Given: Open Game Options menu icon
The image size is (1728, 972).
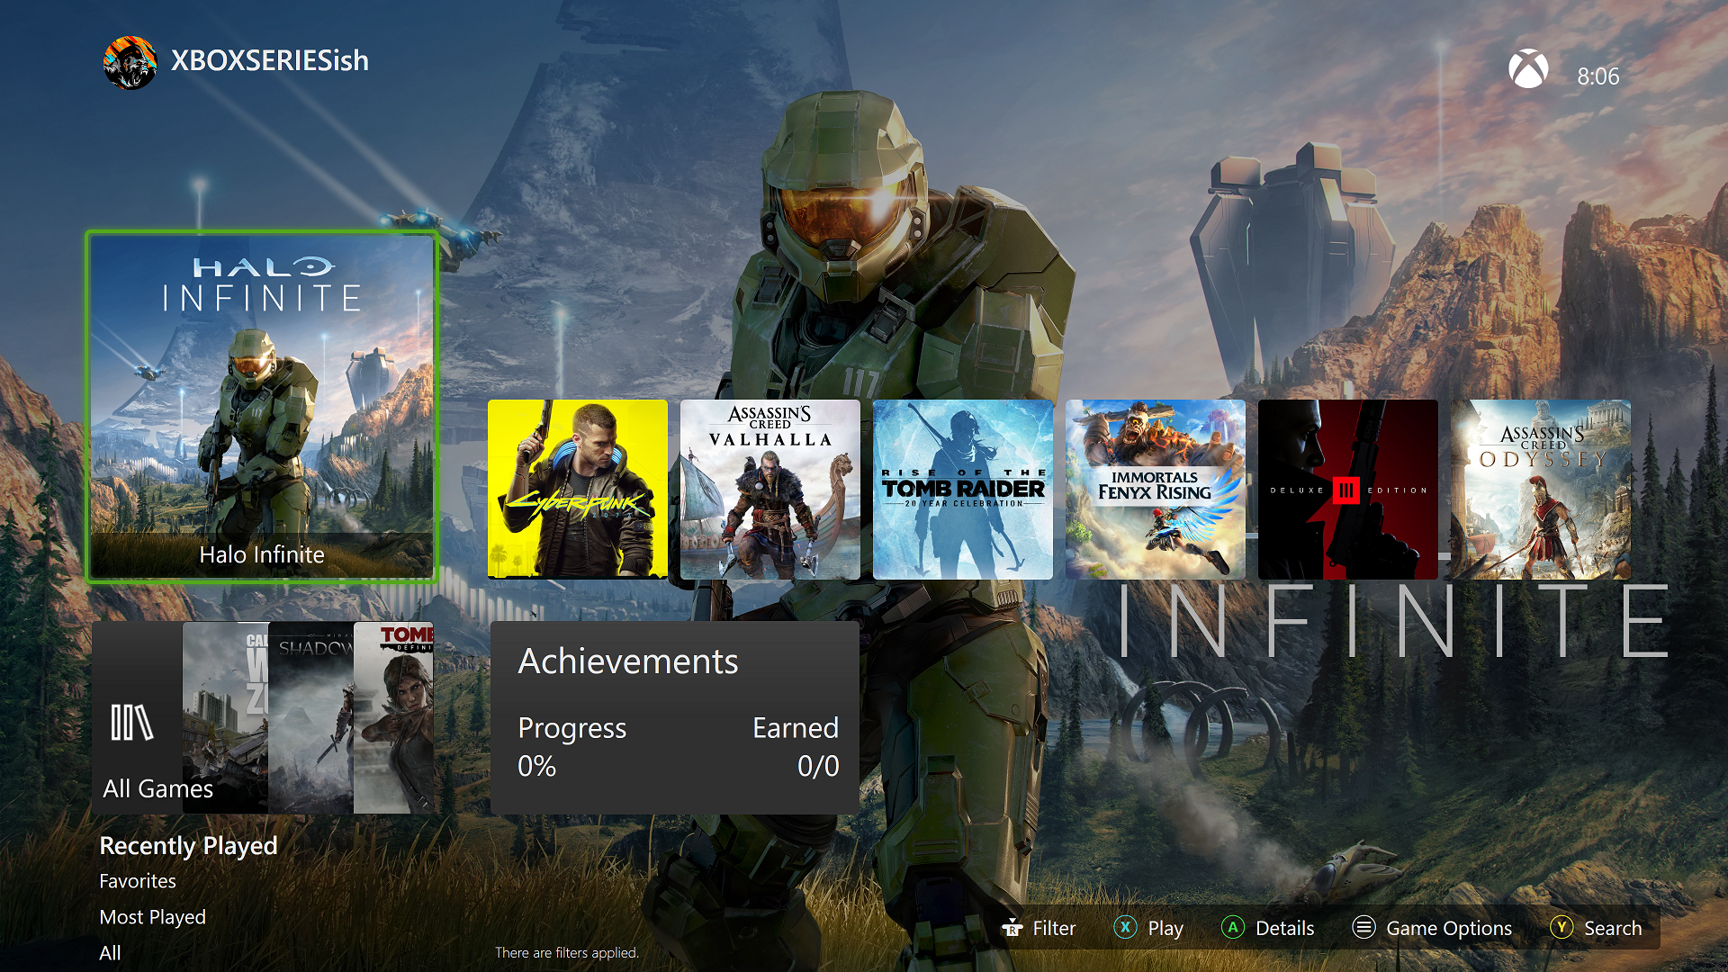Looking at the screenshot, I should (x=1364, y=927).
